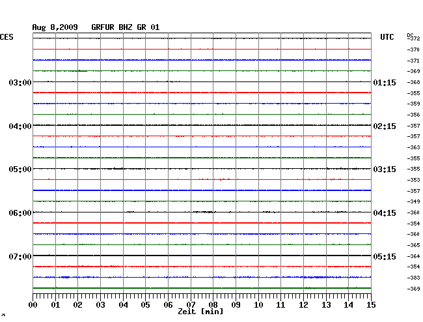Screen dimensions: 423x322
Task: Select the 04:00 local time label
Action: coord(20,126)
